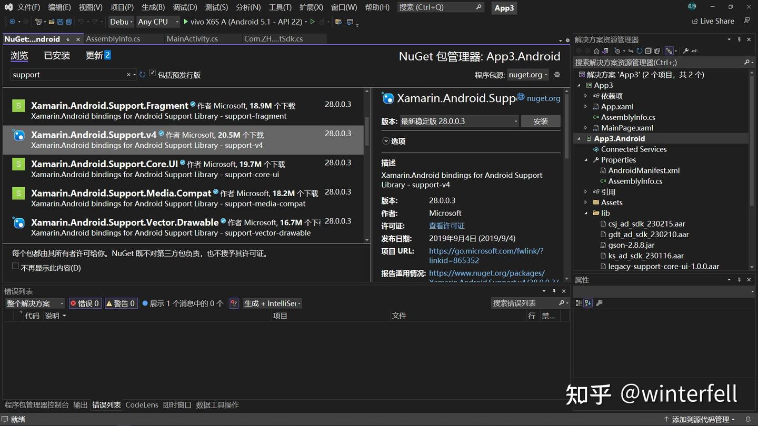Click Add to Source Control in status bar
758x426 pixels.
click(x=700, y=419)
